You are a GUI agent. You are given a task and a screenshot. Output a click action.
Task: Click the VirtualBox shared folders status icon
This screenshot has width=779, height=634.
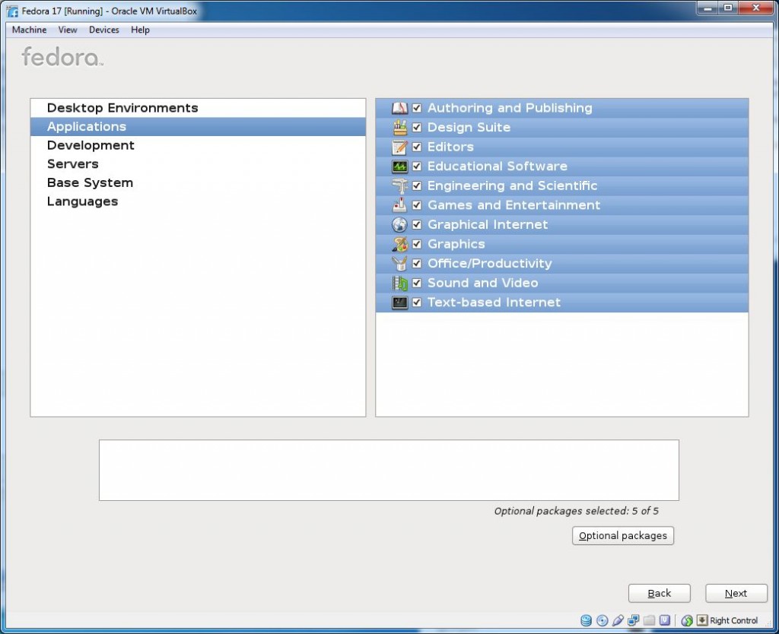[x=649, y=620]
